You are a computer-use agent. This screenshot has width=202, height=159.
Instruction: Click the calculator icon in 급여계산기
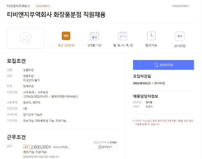tap(100, 147)
